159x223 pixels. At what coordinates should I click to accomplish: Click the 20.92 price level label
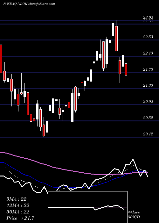[x=148, y=102]
